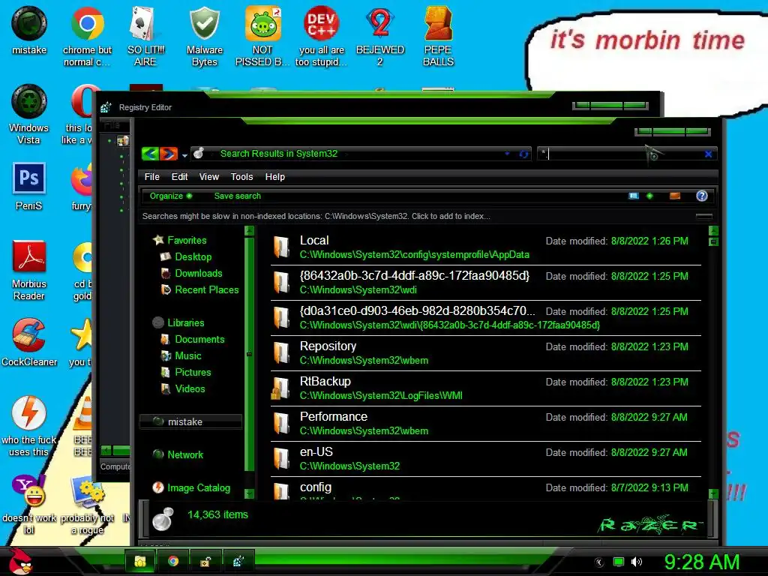Open the 'SO LIT!!! AIRE' solitaire icon

point(145,36)
